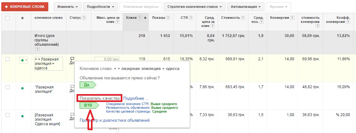356x133 pixels.
Task: Click the Поисковые запросы button
Action: coord(141,7)
